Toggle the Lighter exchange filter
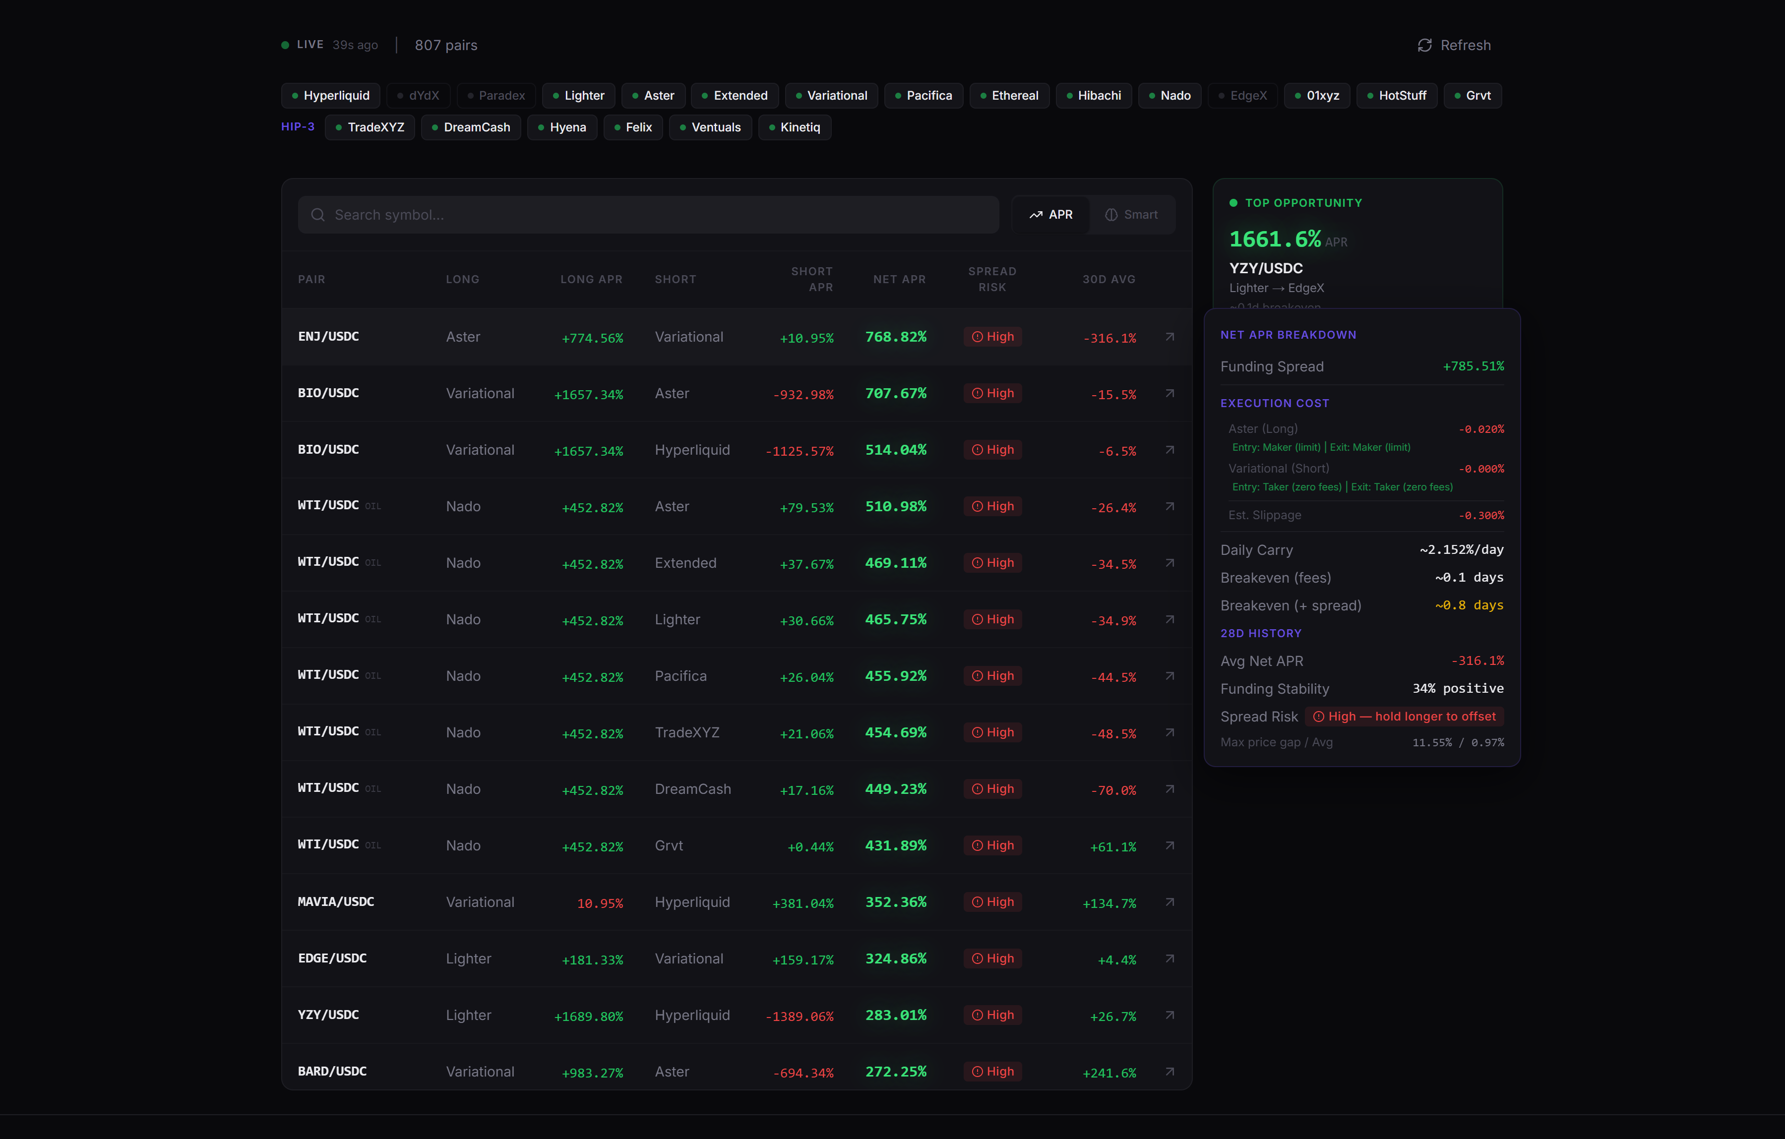 click(578, 96)
